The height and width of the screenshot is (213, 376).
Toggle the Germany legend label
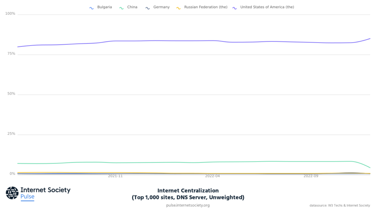click(x=161, y=7)
